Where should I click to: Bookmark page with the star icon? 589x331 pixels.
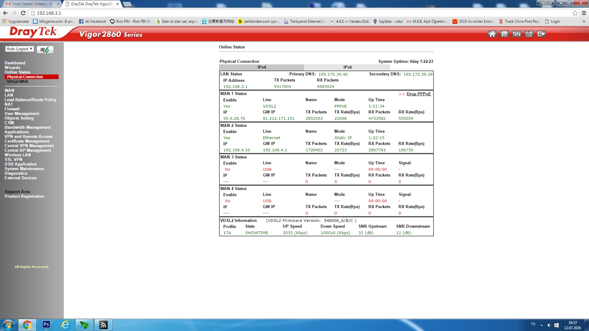575,13
